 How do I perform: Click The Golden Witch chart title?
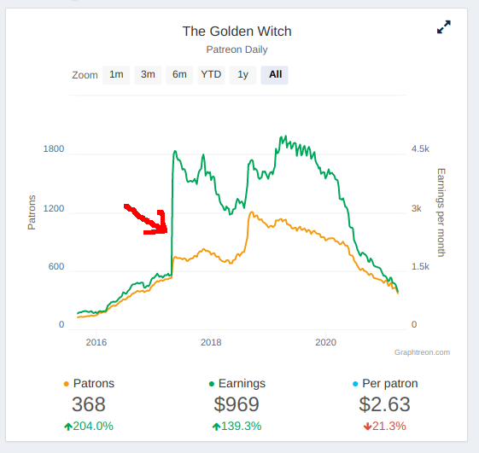point(237,31)
